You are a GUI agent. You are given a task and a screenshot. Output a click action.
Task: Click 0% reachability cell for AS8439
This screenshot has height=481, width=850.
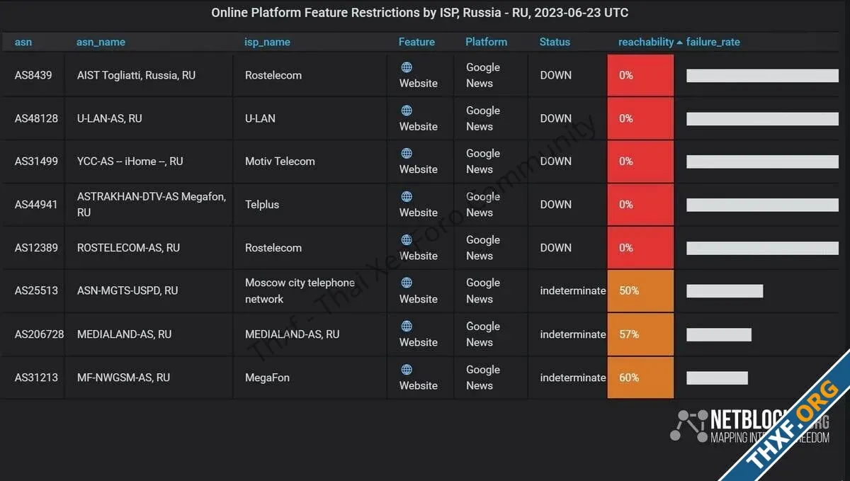[640, 75]
